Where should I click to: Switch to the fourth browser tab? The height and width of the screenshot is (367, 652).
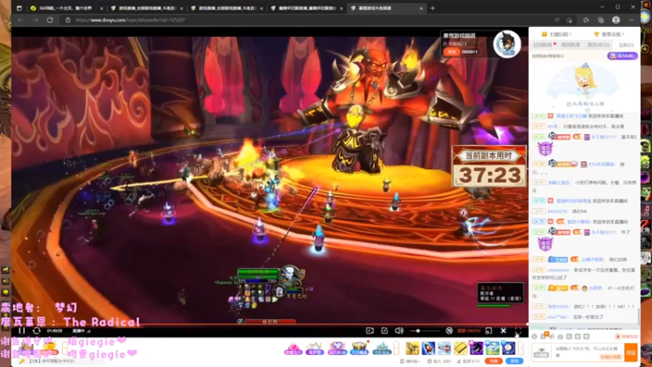[x=307, y=8]
